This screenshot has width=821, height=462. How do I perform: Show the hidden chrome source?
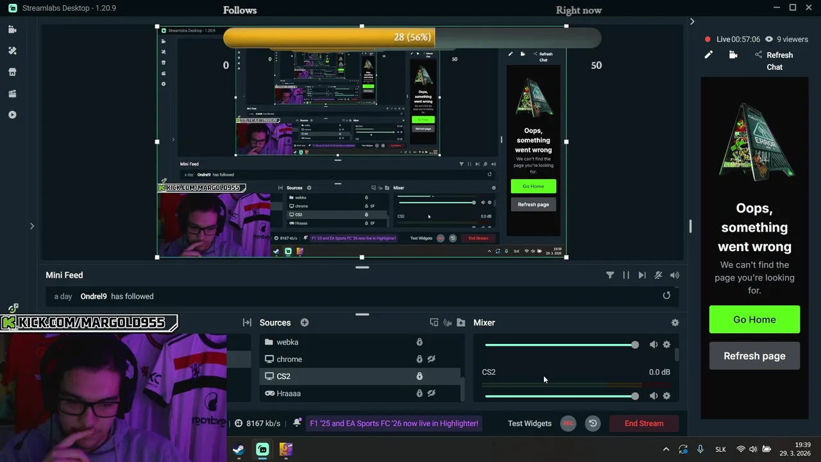432,359
